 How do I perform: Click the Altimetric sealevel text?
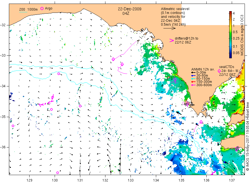point(175,9)
